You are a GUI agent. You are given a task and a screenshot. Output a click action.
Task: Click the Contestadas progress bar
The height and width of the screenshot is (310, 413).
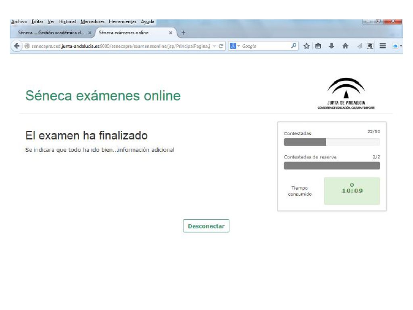332,142
